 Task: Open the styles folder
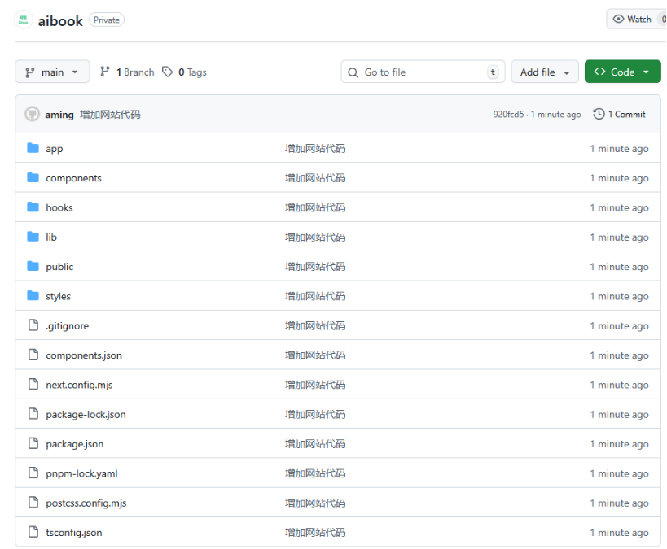59,296
